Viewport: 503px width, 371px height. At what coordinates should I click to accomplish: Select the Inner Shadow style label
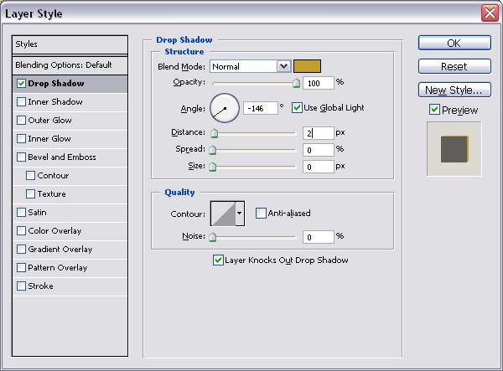[55, 102]
